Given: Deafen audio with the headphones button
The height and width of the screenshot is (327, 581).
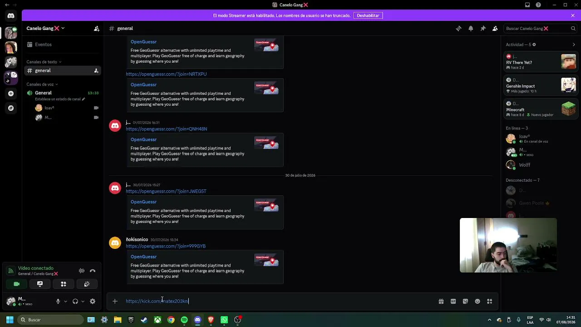Looking at the screenshot, I should pos(75,302).
